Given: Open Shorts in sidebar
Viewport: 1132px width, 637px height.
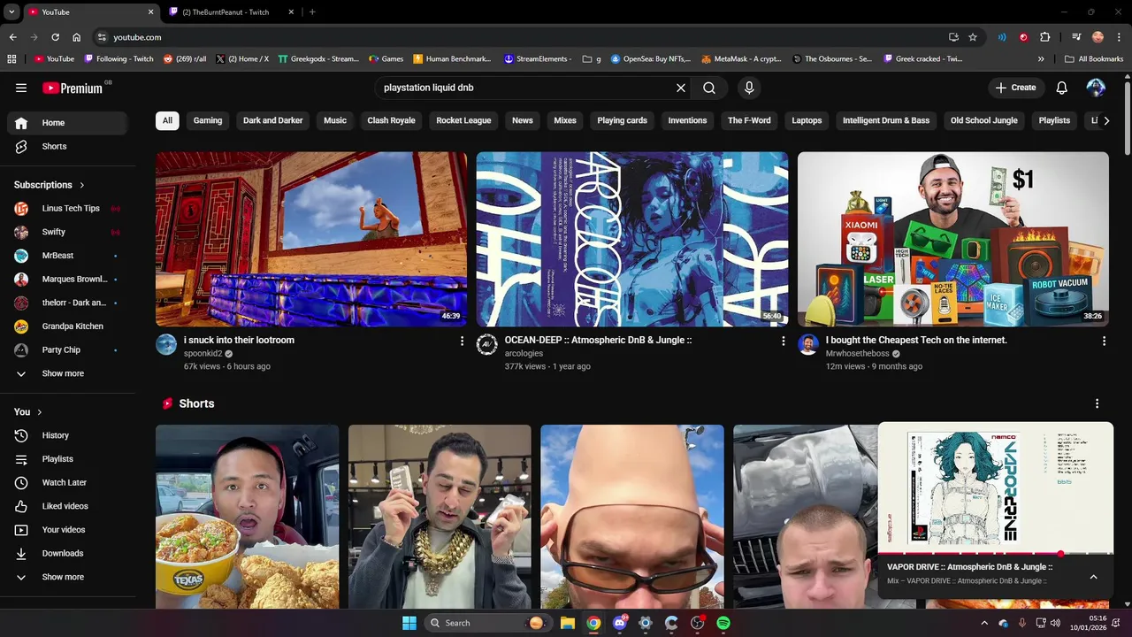Looking at the screenshot, I should (67, 146).
